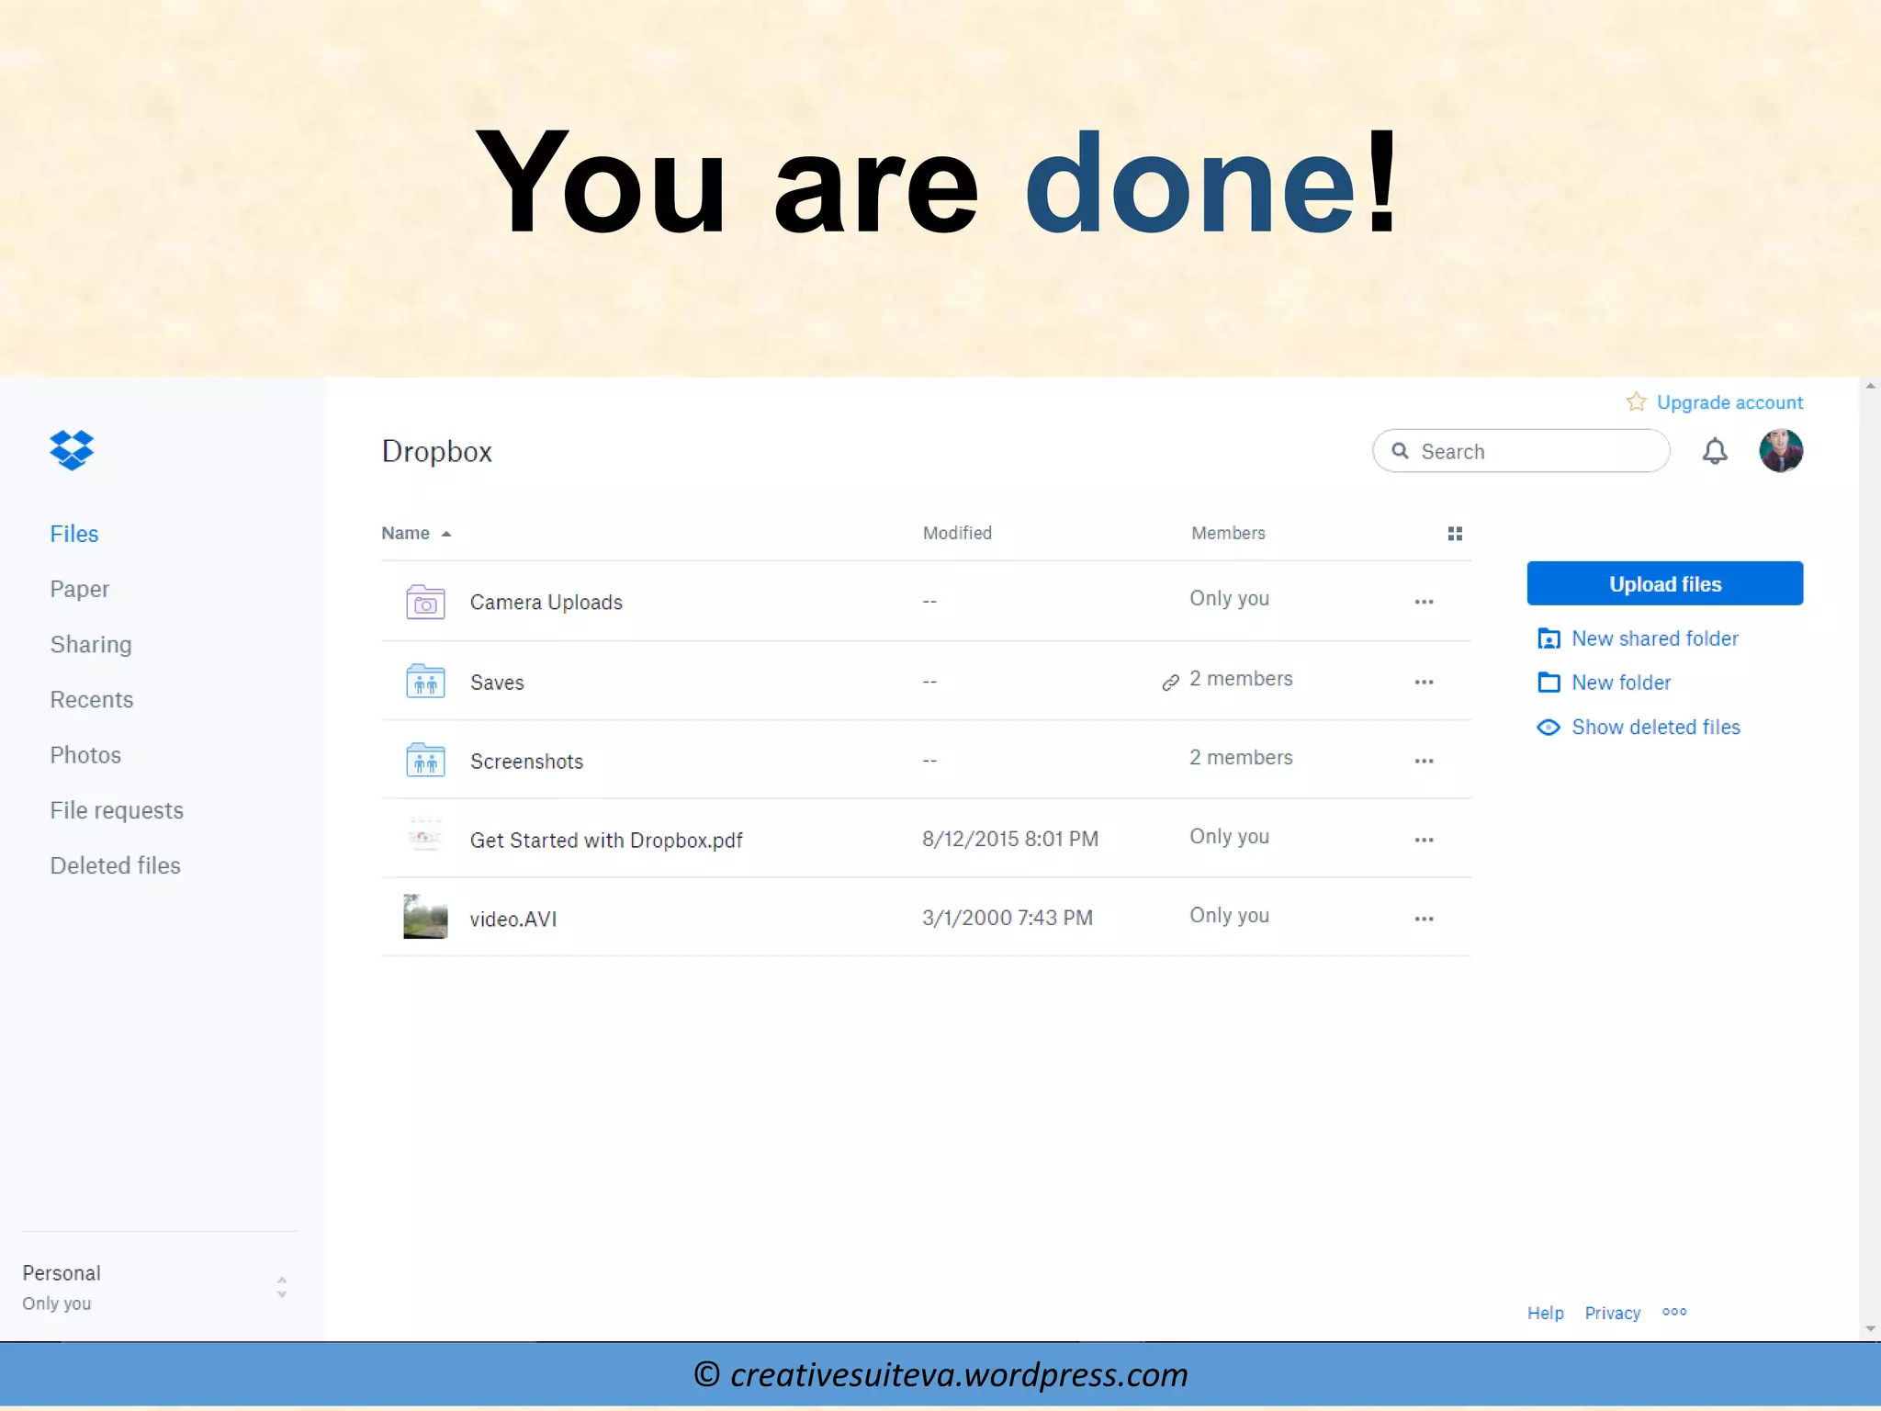Open the Help link
1881x1411 pixels.
coord(1545,1313)
